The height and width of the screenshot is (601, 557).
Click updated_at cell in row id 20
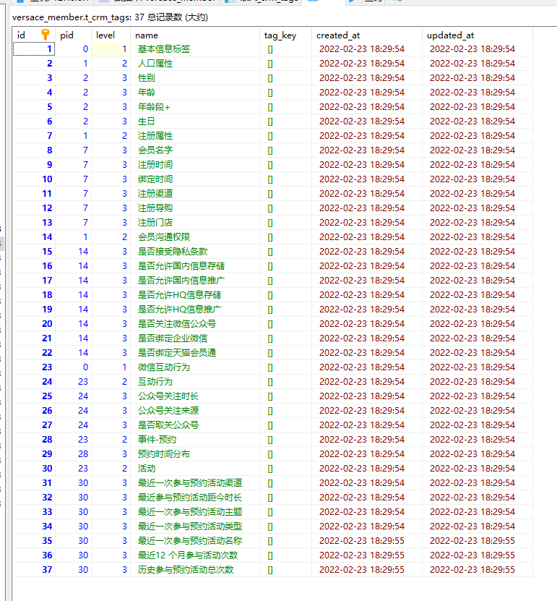(477, 324)
